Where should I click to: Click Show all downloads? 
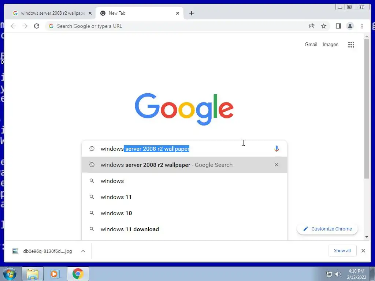pyautogui.click(x=342, y=250)
